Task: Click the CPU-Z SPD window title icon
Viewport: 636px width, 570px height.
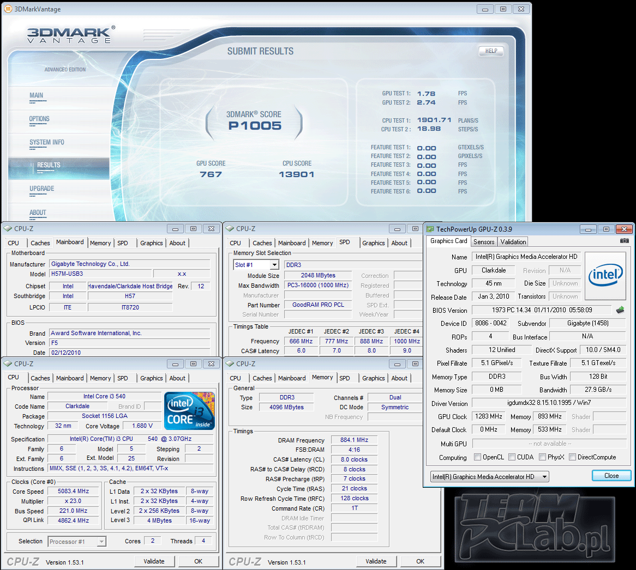Action: 230,228
